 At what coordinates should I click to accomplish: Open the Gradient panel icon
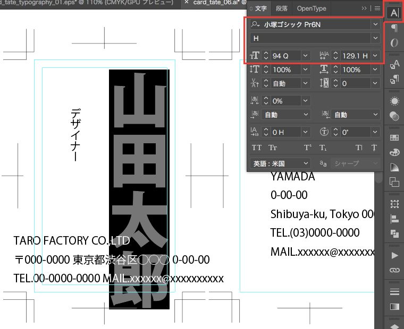(394, 307)
